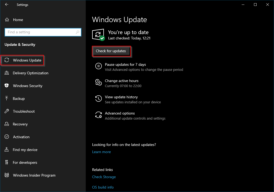Click the Backup arrow icon
274x192 pixels.
[x=7, y=99]
